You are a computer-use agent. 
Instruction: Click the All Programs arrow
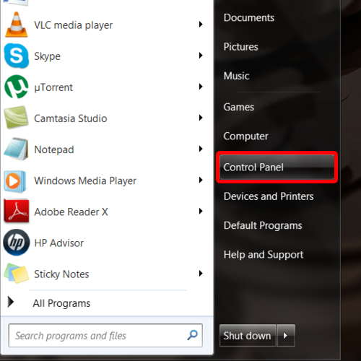pyautogui.click(x=11, y=302)
